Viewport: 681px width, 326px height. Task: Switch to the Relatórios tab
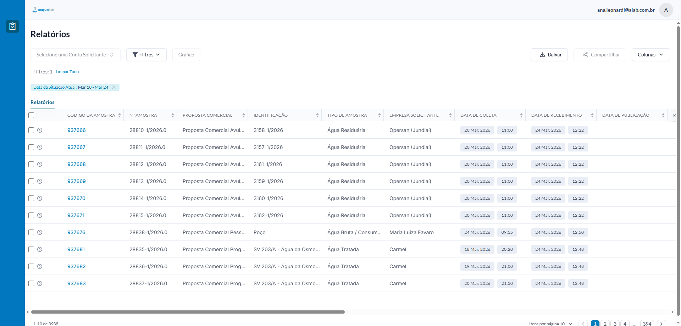coord(43,102)
